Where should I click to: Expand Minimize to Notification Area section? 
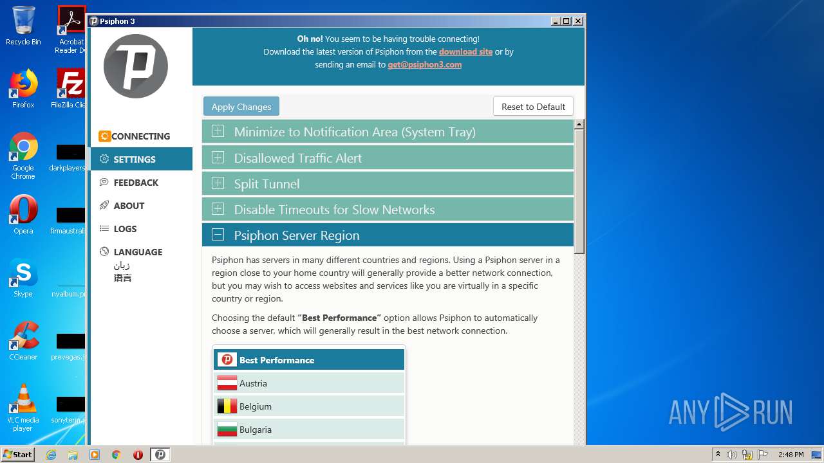pyautogui.click(x=388, y=132)
